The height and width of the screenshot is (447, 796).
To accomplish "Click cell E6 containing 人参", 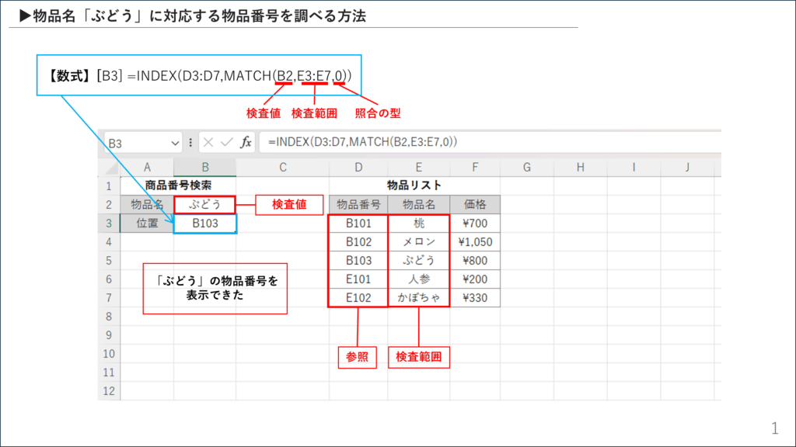I will pyautogui.click(x=419, y=279).
